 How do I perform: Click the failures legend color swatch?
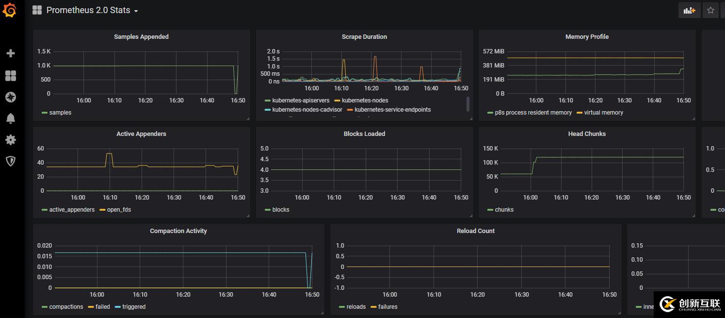(x=373, y=307)
